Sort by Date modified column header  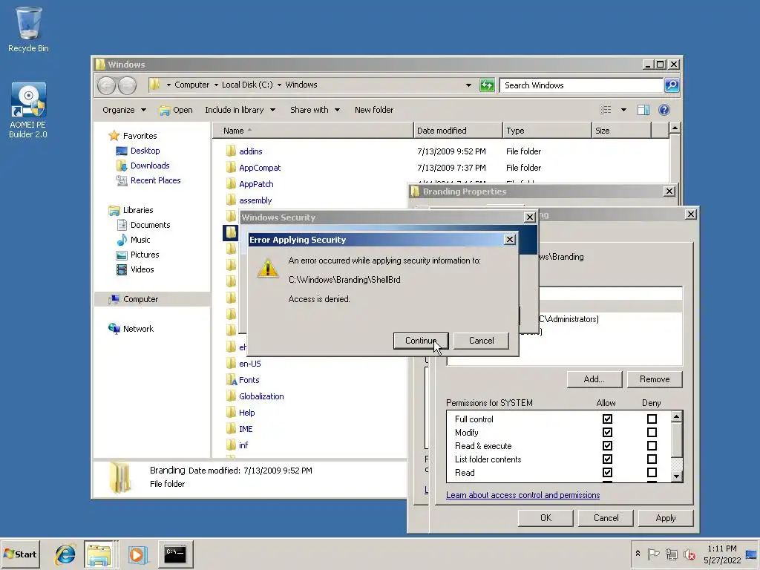tap(458, 131)
